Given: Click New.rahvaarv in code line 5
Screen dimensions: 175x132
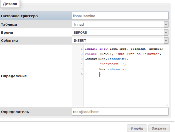Looking at the screenshot, I should coord(112,69).
